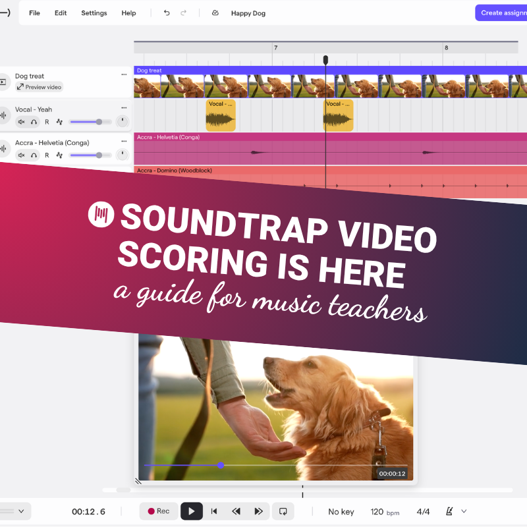527x527 pixels.
Task: Click bar 7 on the timeline ruler
Action: (275, 47)
